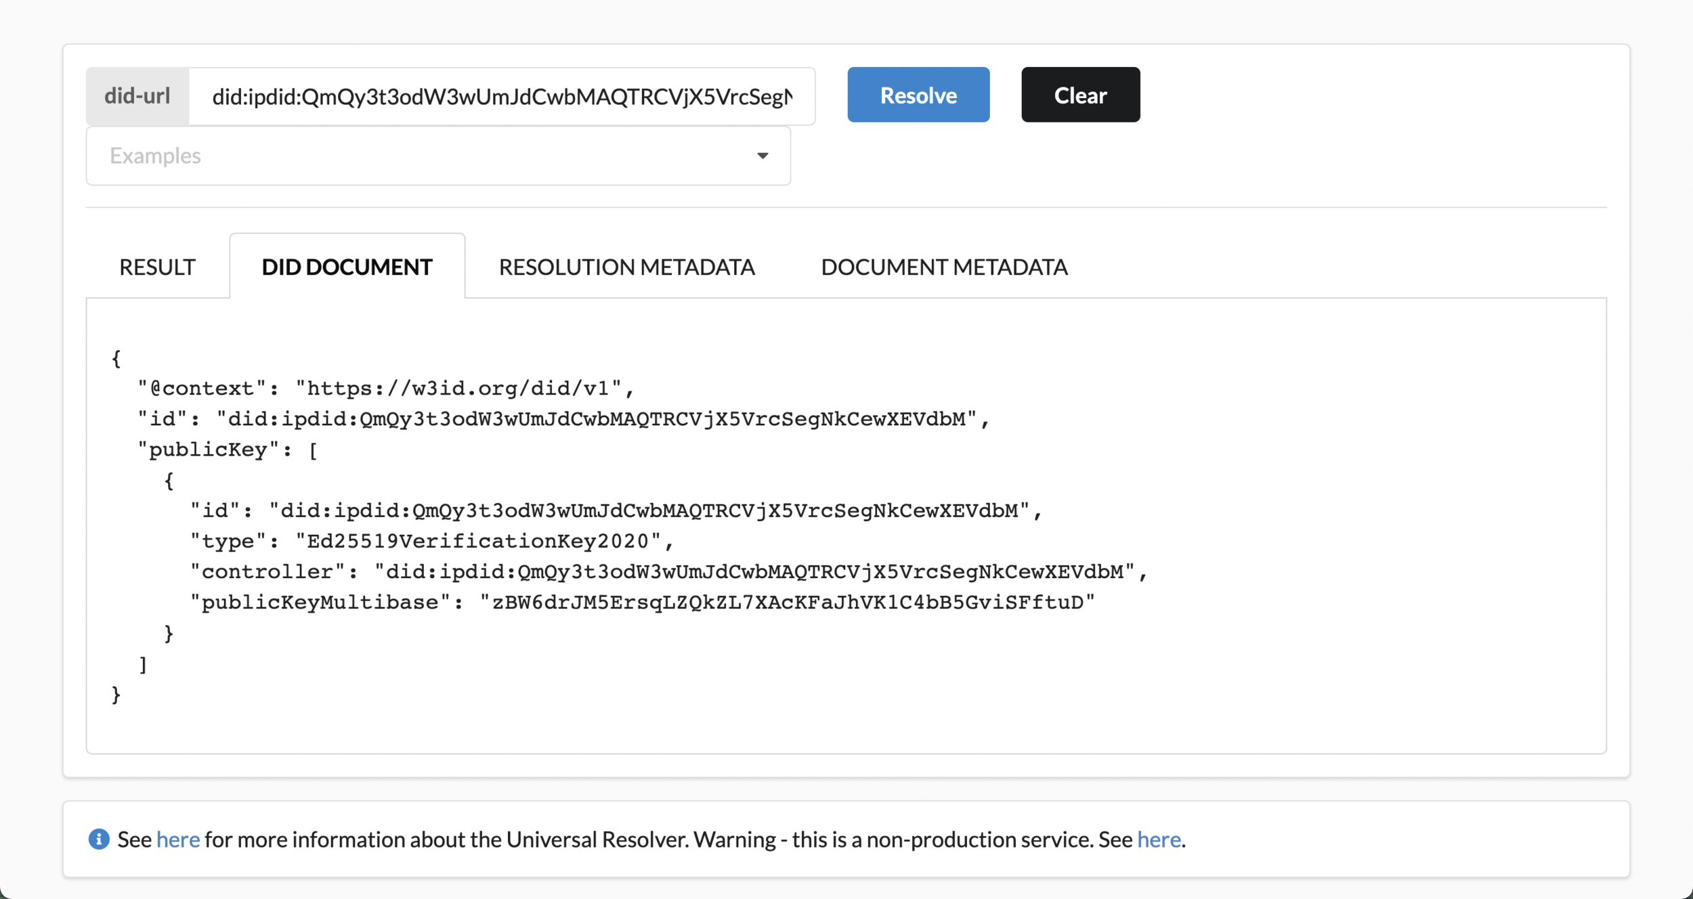Click the nested publicKey id value
1693x899 pixels.
point(649,510)
